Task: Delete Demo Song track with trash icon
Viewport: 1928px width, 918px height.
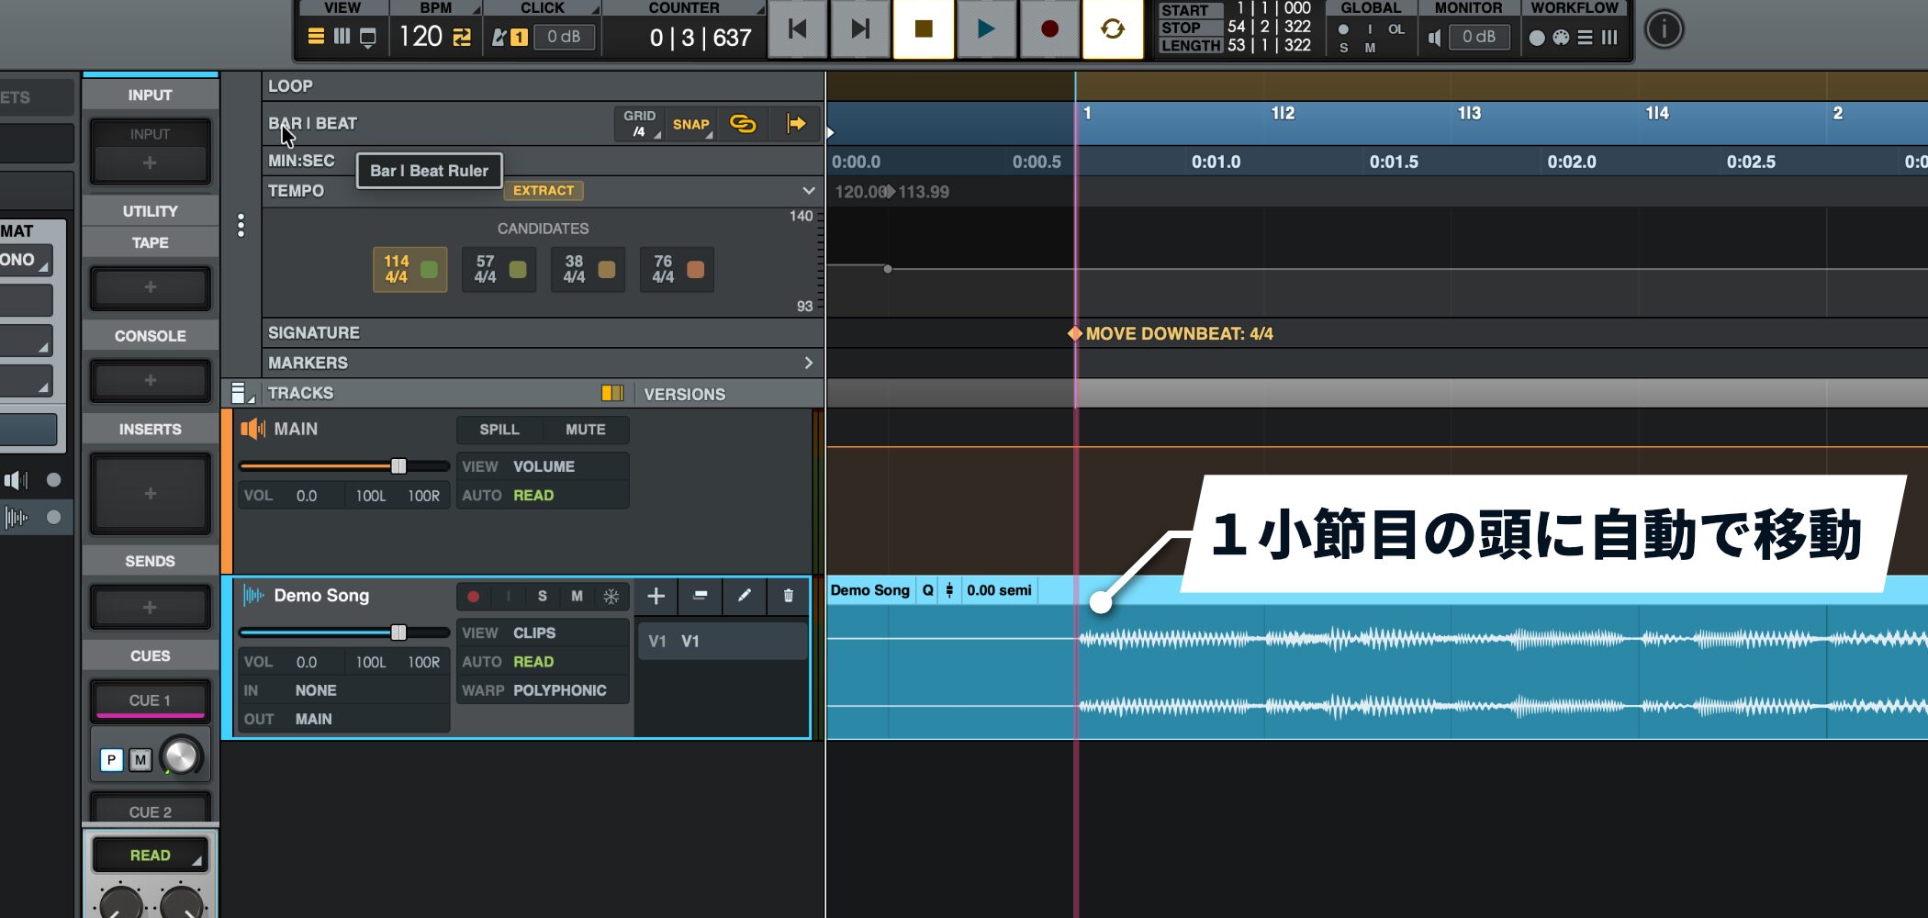Action: point(788,596)
